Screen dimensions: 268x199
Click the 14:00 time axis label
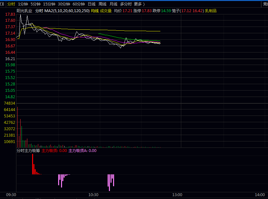(x=260, y=195)
